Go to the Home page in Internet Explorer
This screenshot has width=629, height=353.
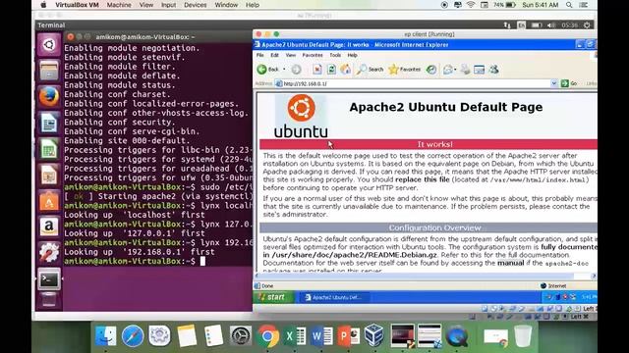click(345, 70)
